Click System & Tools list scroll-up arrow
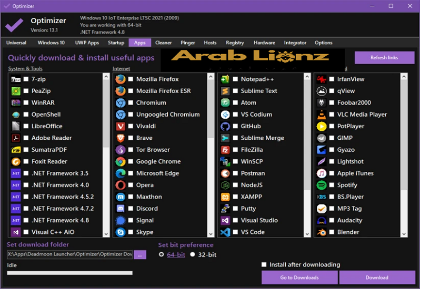The image size is (421, 289). (106, 77)
